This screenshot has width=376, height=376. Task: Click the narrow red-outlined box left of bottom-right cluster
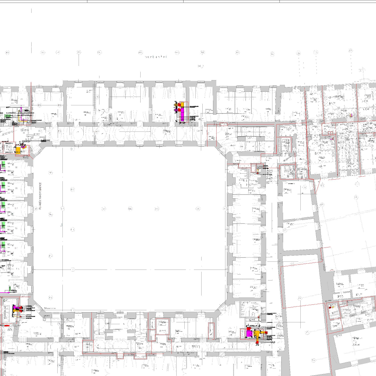(x=211, y=330)
